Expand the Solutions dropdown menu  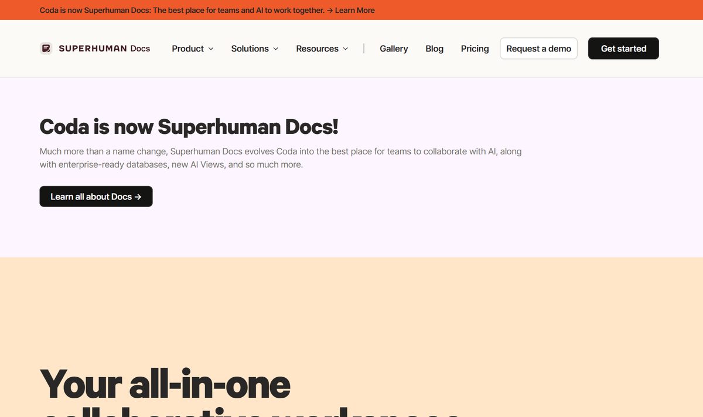(255, 49)
